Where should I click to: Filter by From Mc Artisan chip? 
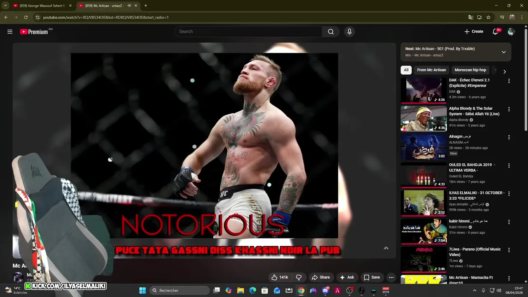(x=431, y=70)
